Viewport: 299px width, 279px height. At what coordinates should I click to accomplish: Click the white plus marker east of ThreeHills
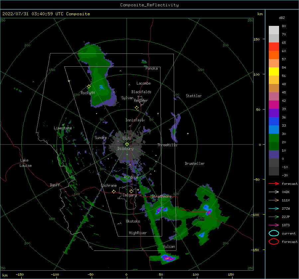[x=188, y=133]
